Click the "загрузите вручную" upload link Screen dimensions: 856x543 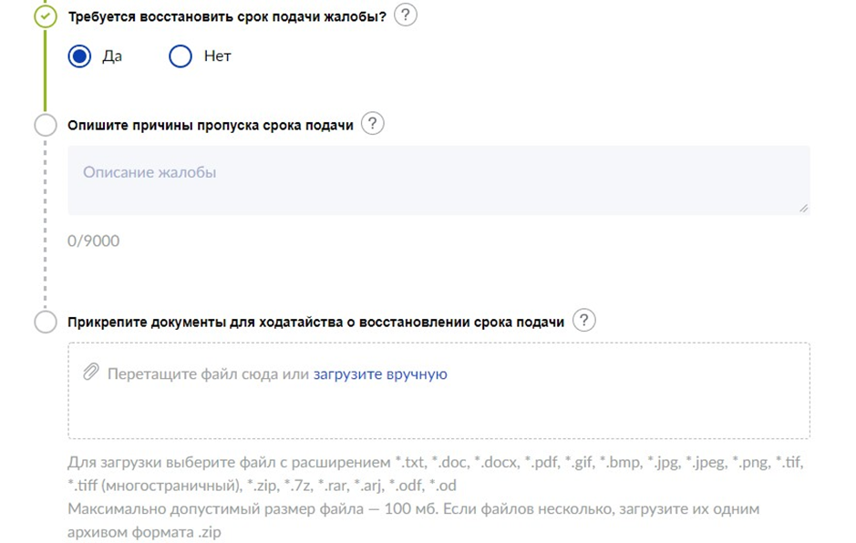click(380, 374)
